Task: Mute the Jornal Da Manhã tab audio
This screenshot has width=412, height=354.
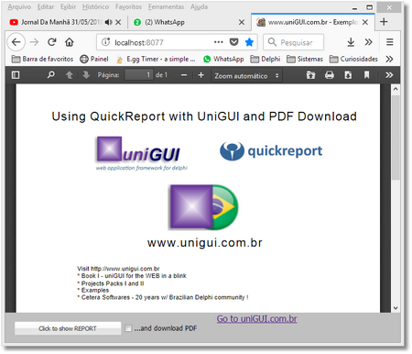Action: (x=108, y=22)
